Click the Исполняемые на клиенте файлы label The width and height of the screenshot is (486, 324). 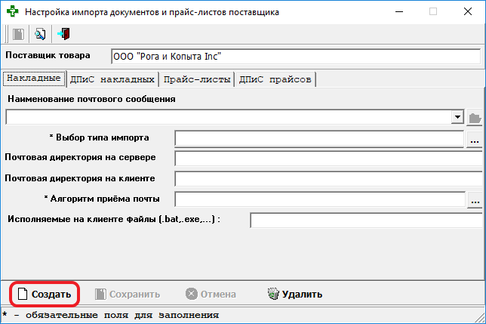[x=114, y=219]
